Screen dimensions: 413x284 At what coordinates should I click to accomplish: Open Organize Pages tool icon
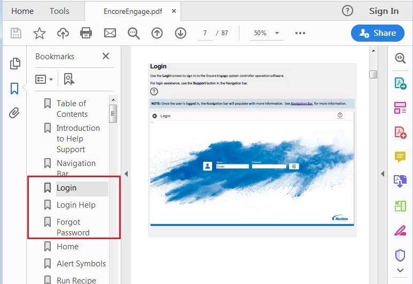point(400,108)
